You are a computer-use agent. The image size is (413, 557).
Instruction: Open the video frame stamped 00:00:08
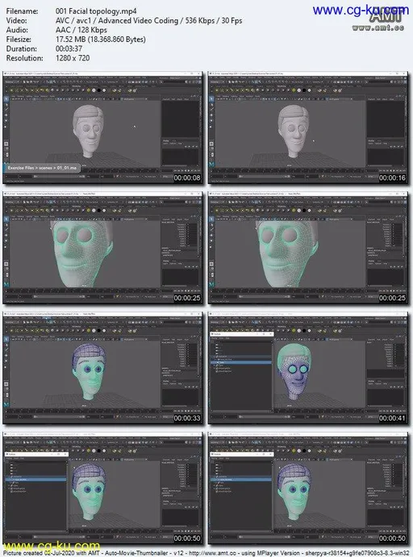(102, 128)
